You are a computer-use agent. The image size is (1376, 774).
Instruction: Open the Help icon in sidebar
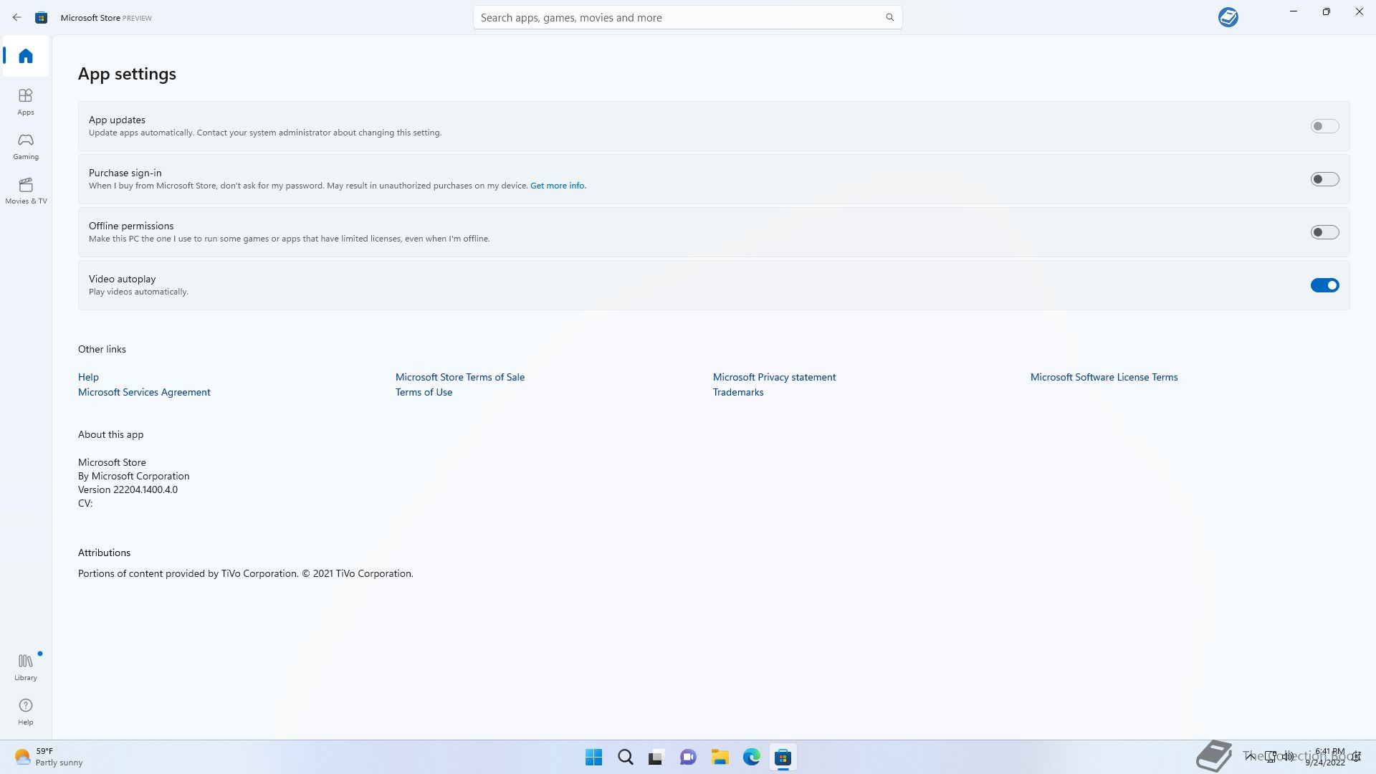tap(26, 712)
